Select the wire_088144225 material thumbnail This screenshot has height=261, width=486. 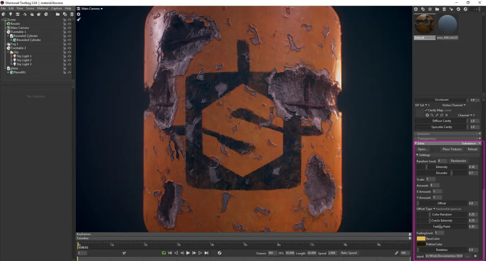click(447, 25)
